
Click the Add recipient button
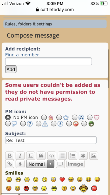pos(11,69)
